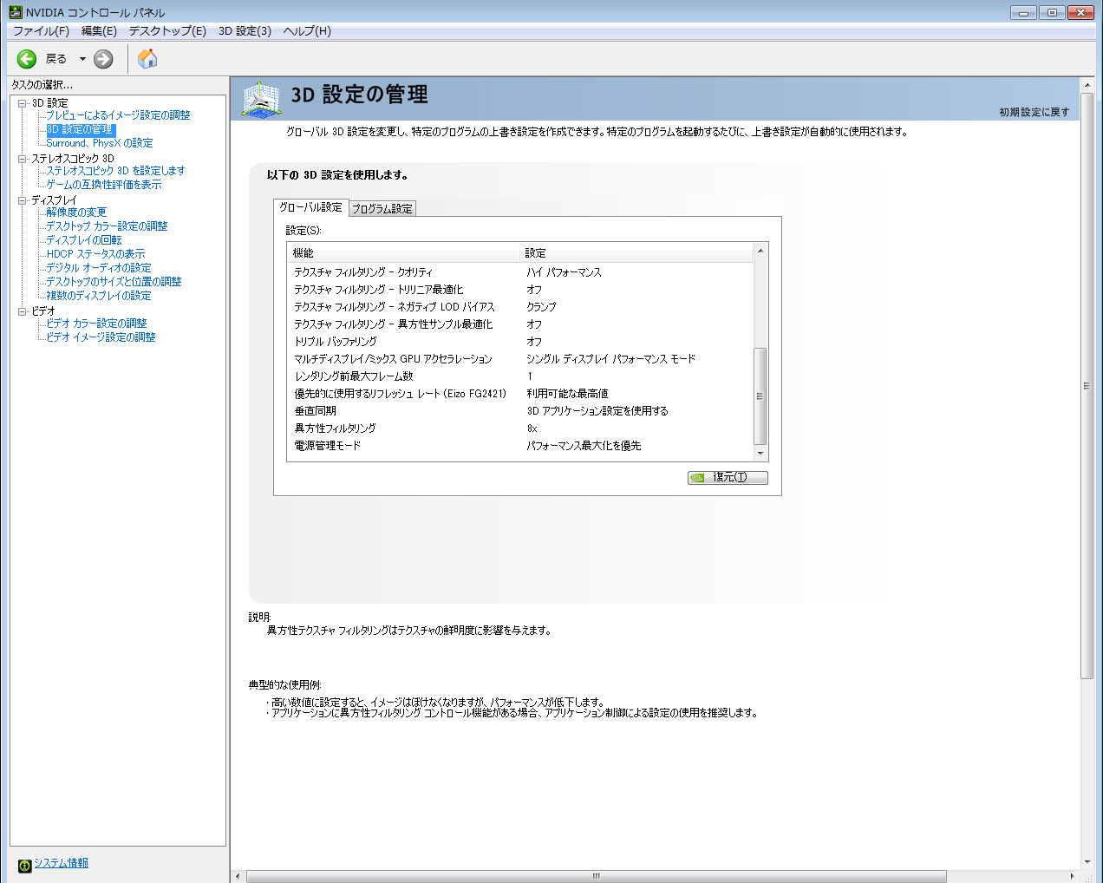Viewport: 1103px width, 883px height.
Task: Click ハイ パフォーマンス setting value
Action: tap(564, 272)
